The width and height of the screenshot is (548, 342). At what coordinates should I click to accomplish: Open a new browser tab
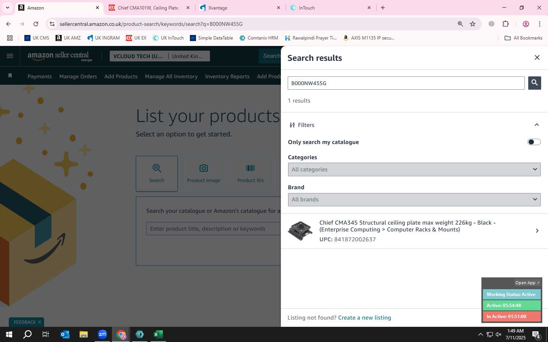(383, 8)
